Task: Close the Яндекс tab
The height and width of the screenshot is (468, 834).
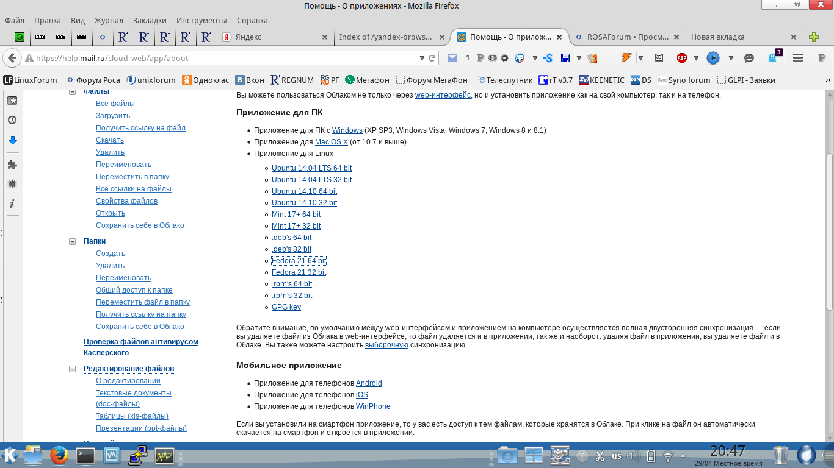Action: click(324, 37)
